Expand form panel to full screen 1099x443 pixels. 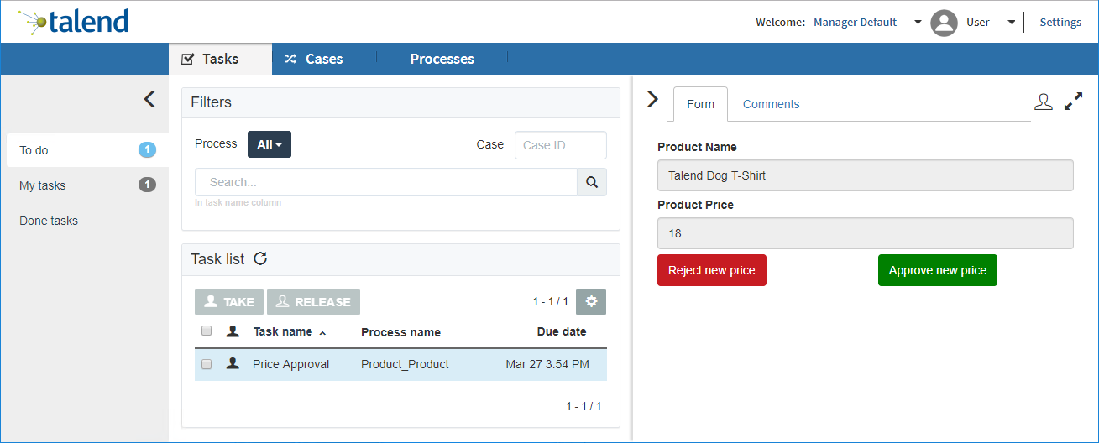(1073, 102)
